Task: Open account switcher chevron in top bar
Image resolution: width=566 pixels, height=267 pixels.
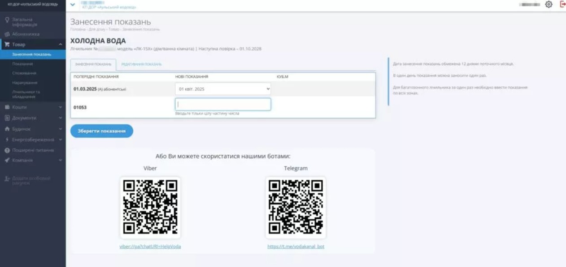Action: point(73,4)
